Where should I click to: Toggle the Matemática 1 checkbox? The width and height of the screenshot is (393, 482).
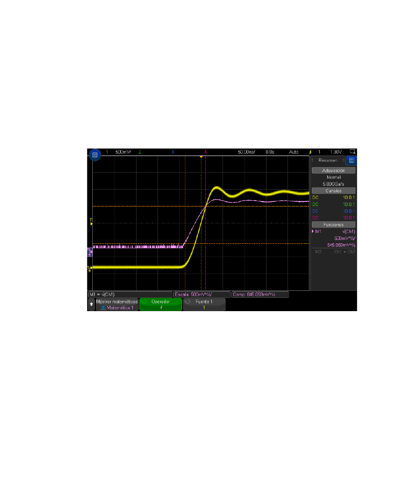click(x=103, y=307)
